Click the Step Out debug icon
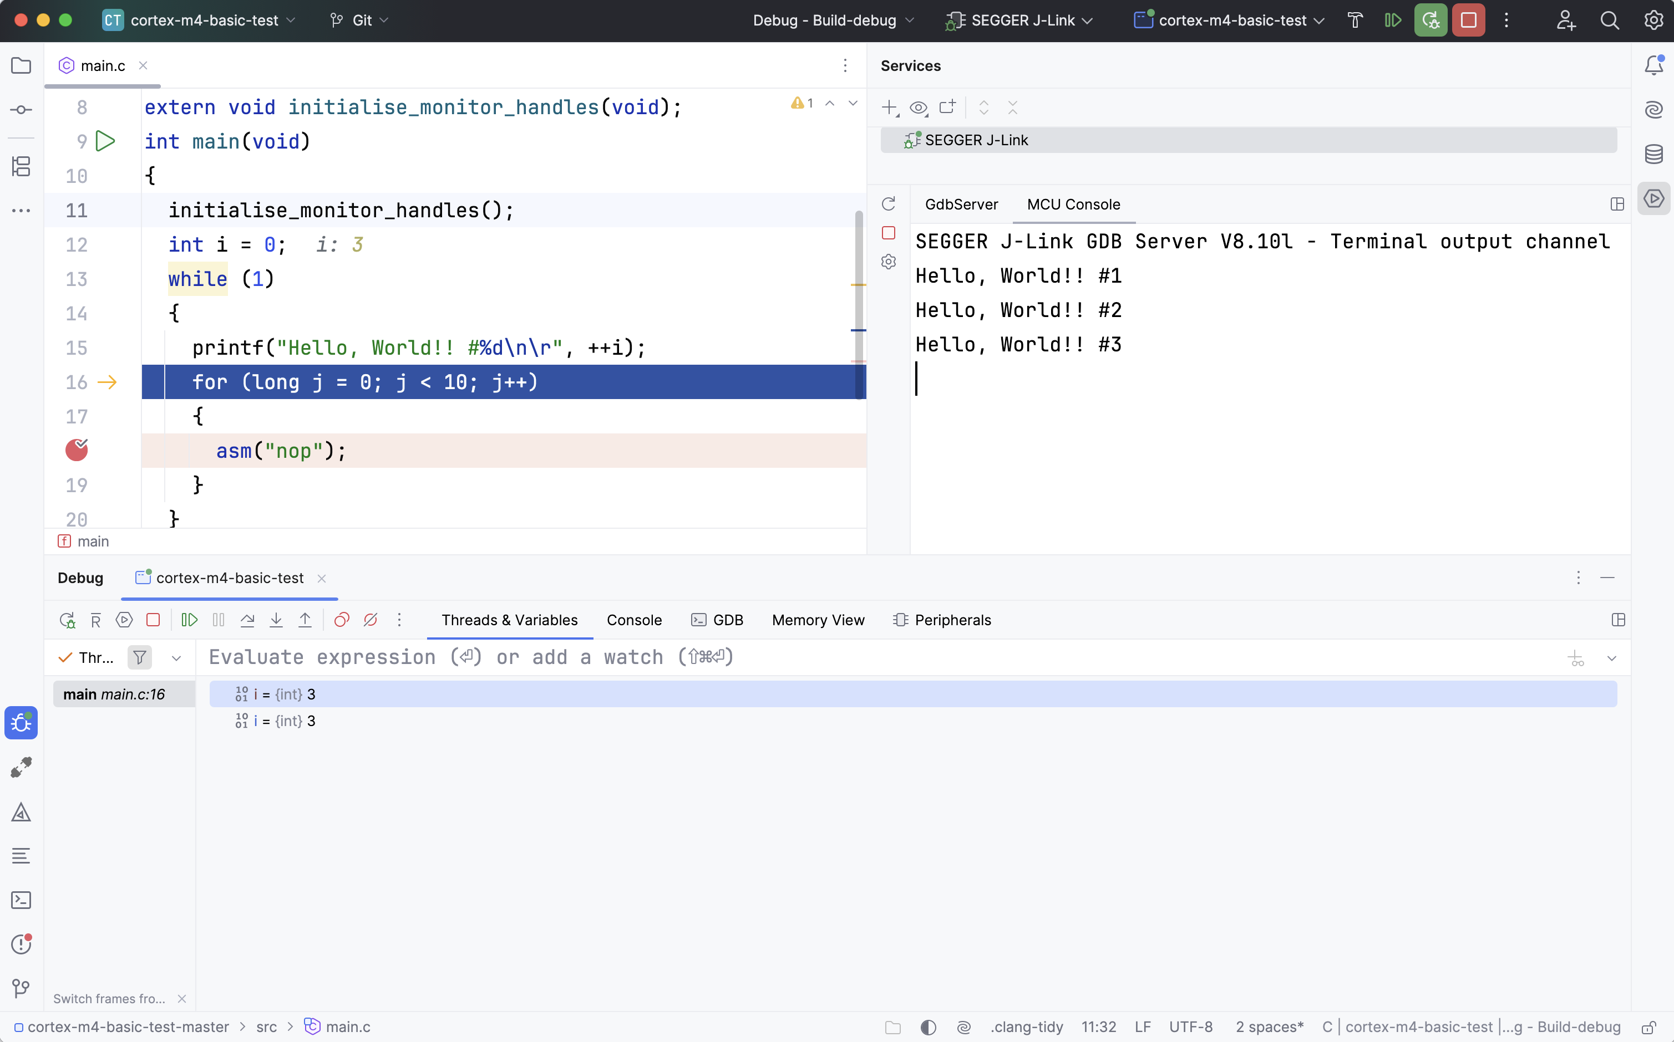1674x1042 pixels. pos(305,620)
